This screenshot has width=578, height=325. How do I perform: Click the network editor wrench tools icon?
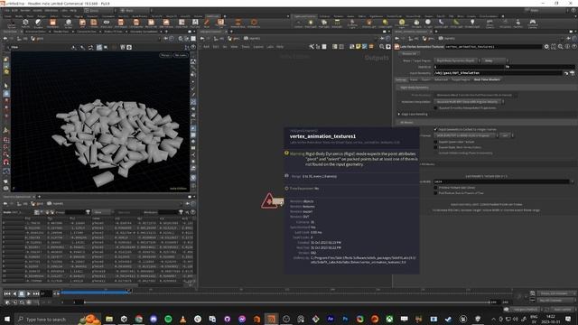(312, 47)
